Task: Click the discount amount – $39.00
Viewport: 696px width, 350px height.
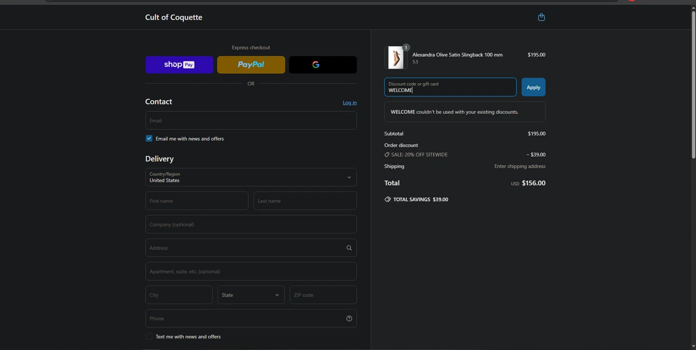Action: [536, 155]
